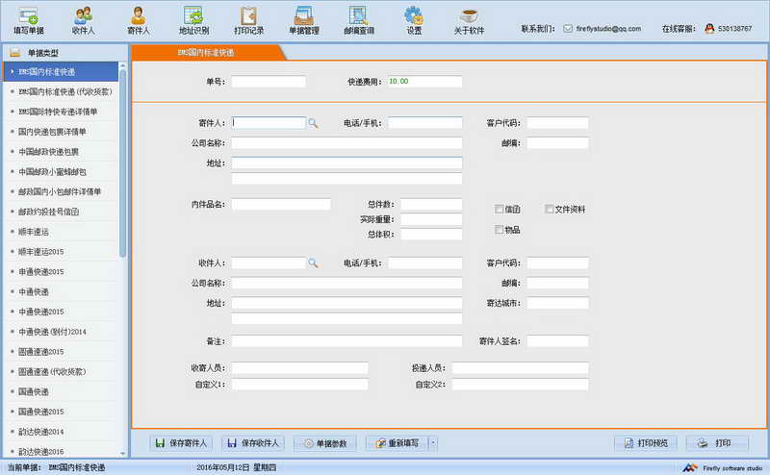Select the EMS国内标准快递 tab

click(x=206, y=53)
